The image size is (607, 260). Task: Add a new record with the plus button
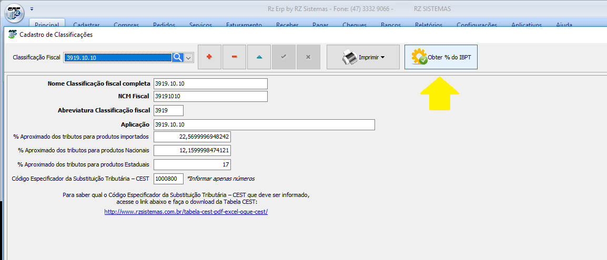coord(209,57)
